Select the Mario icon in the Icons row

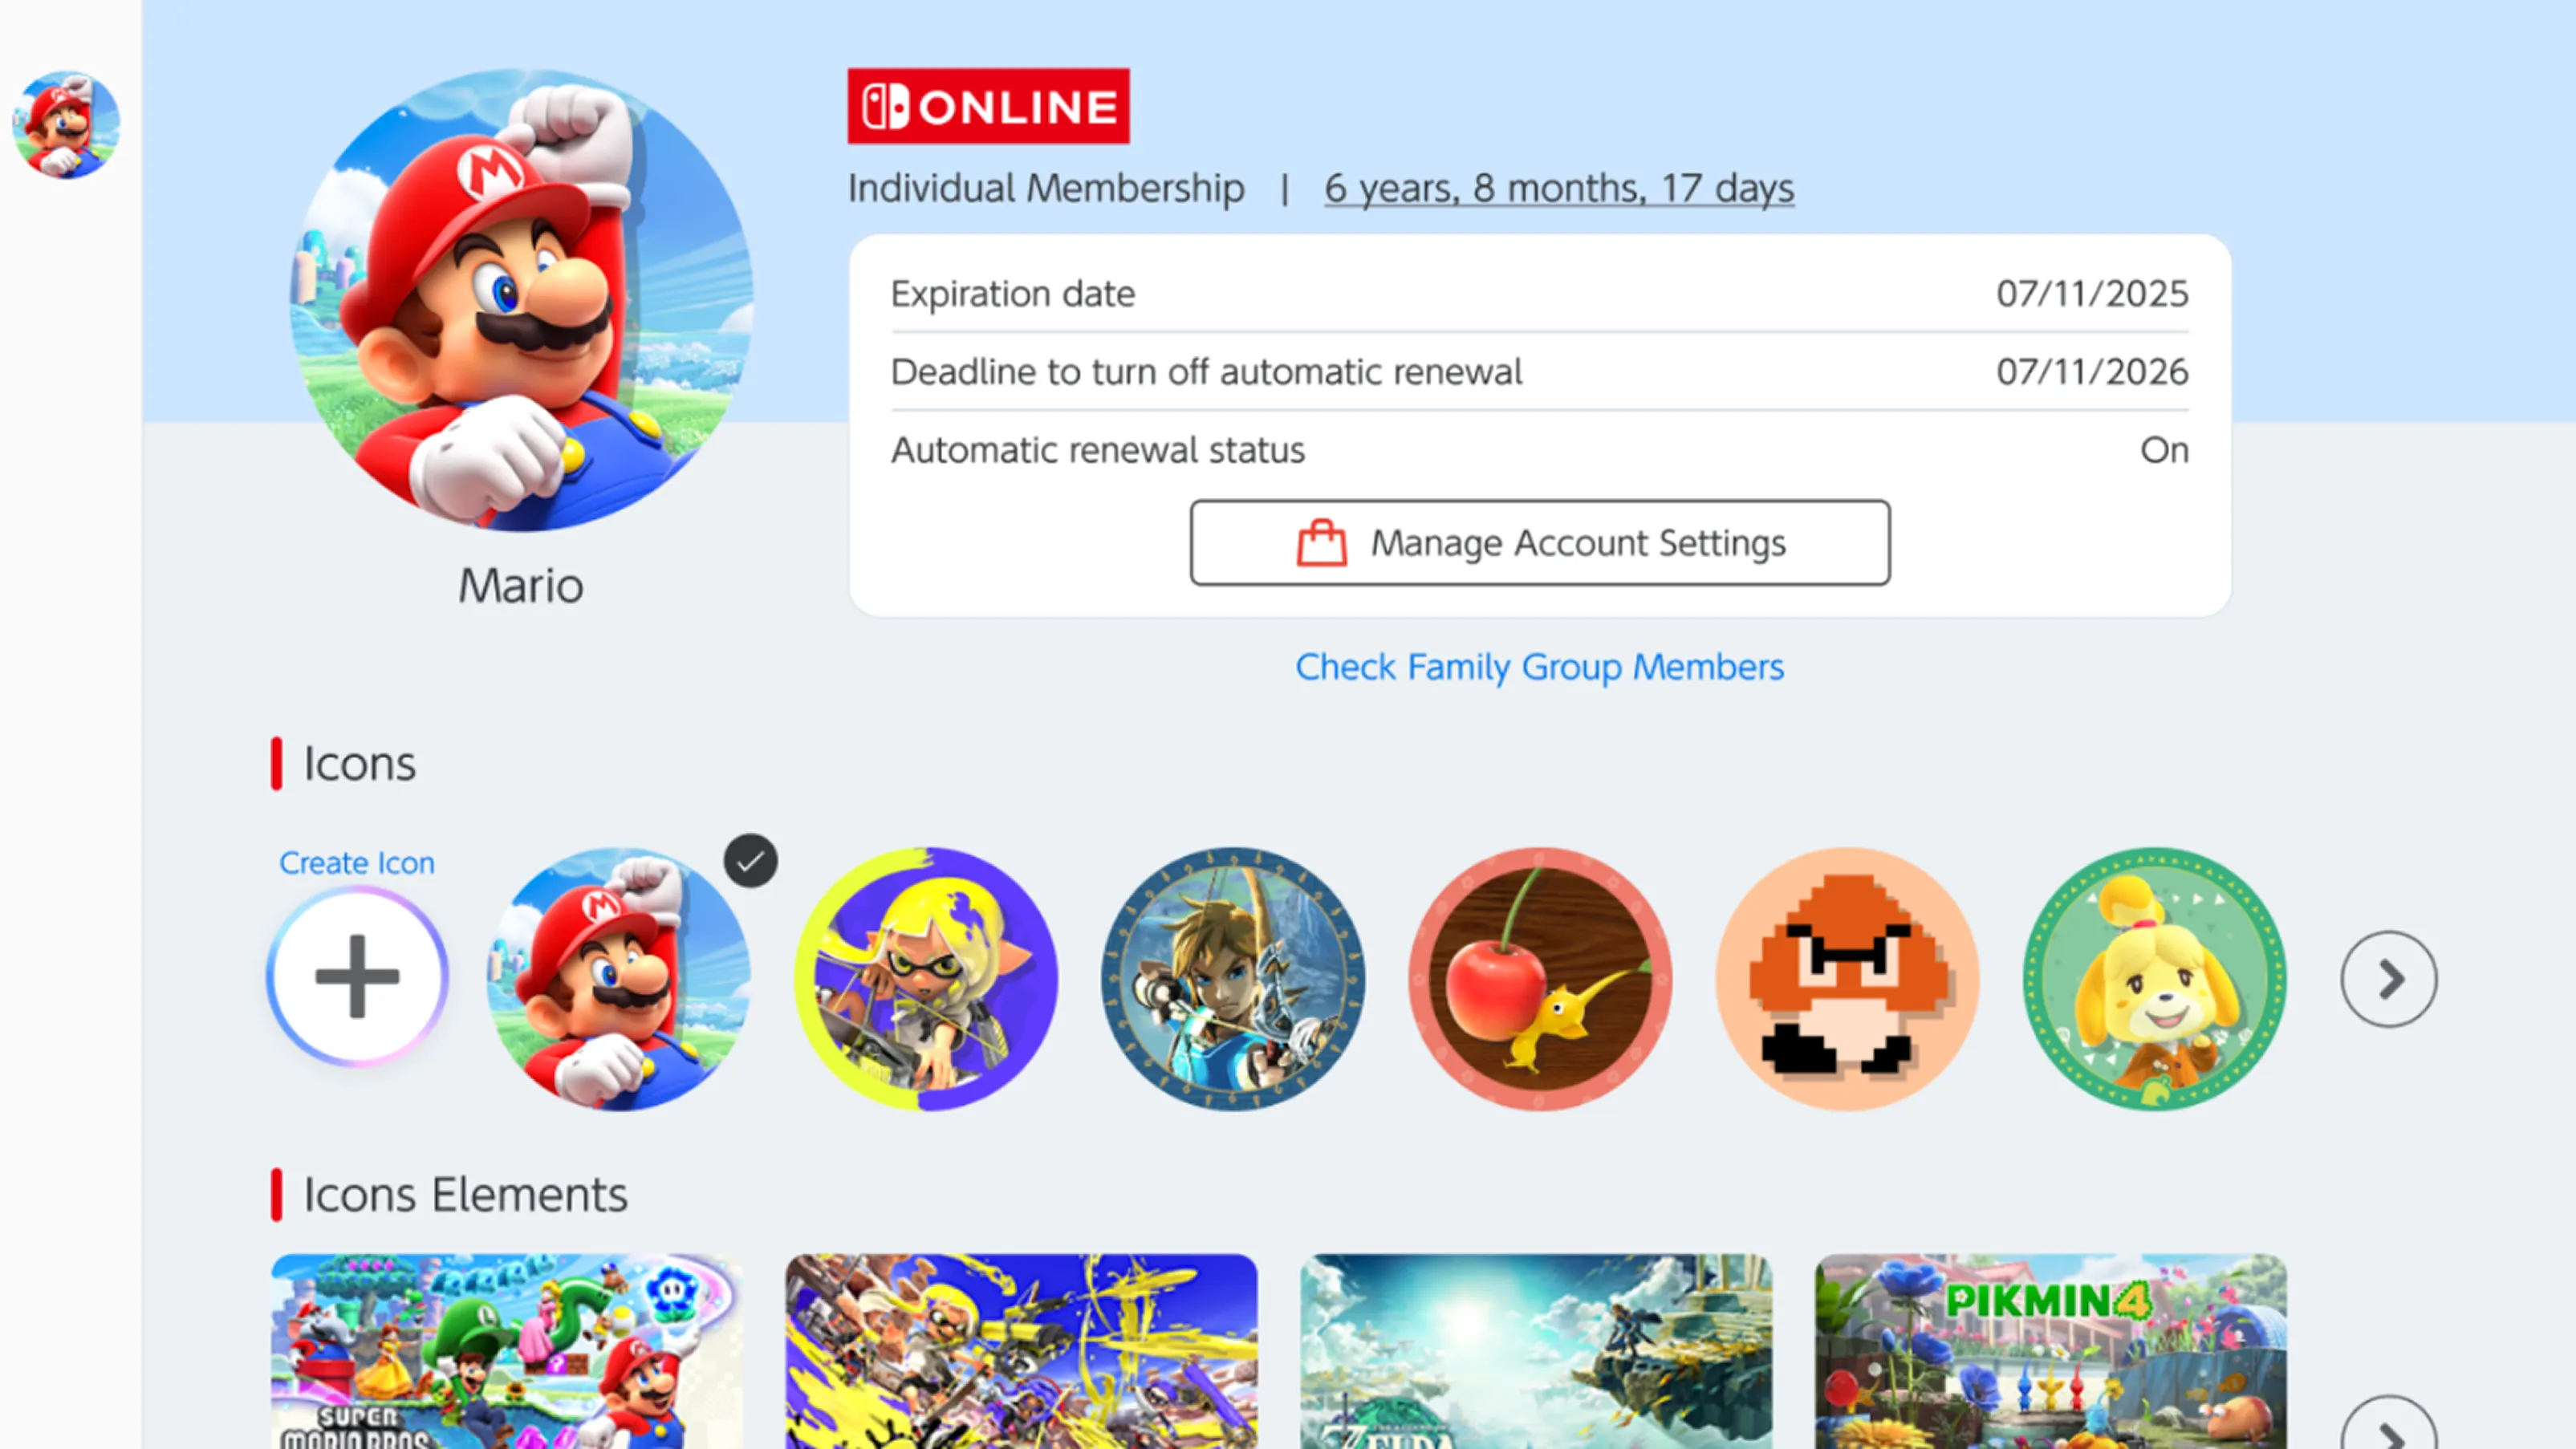[x=619, y=979]
